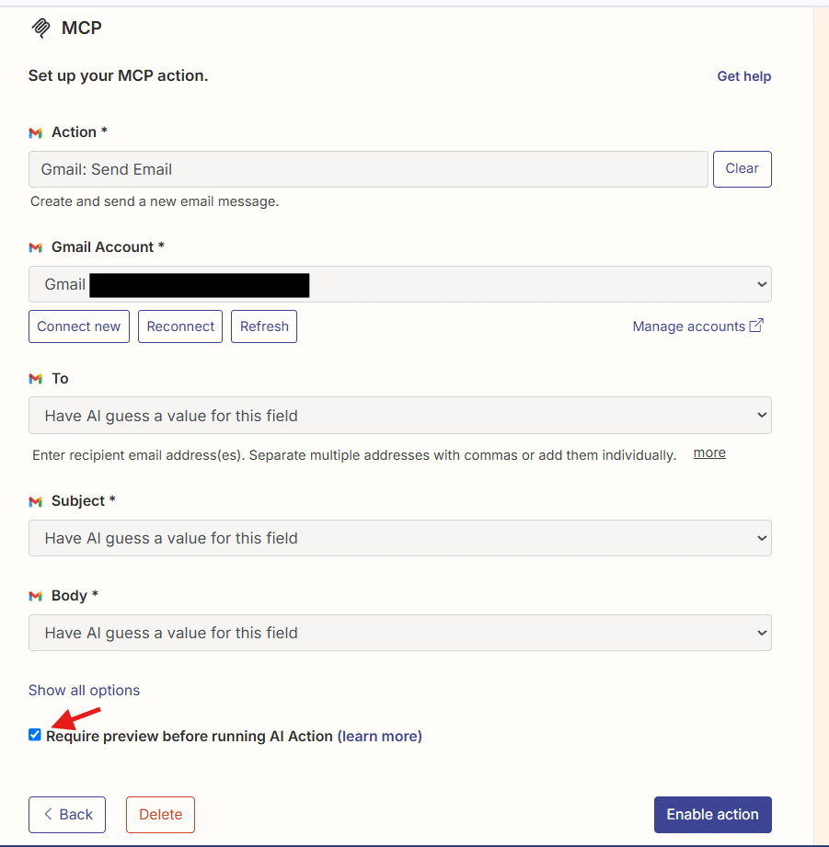Image resolution: width=829 pixels, height=847 pixels.
Task: Click the Gmail icon beside Body label
Action: pyautogui.click(x=36, y=596)
